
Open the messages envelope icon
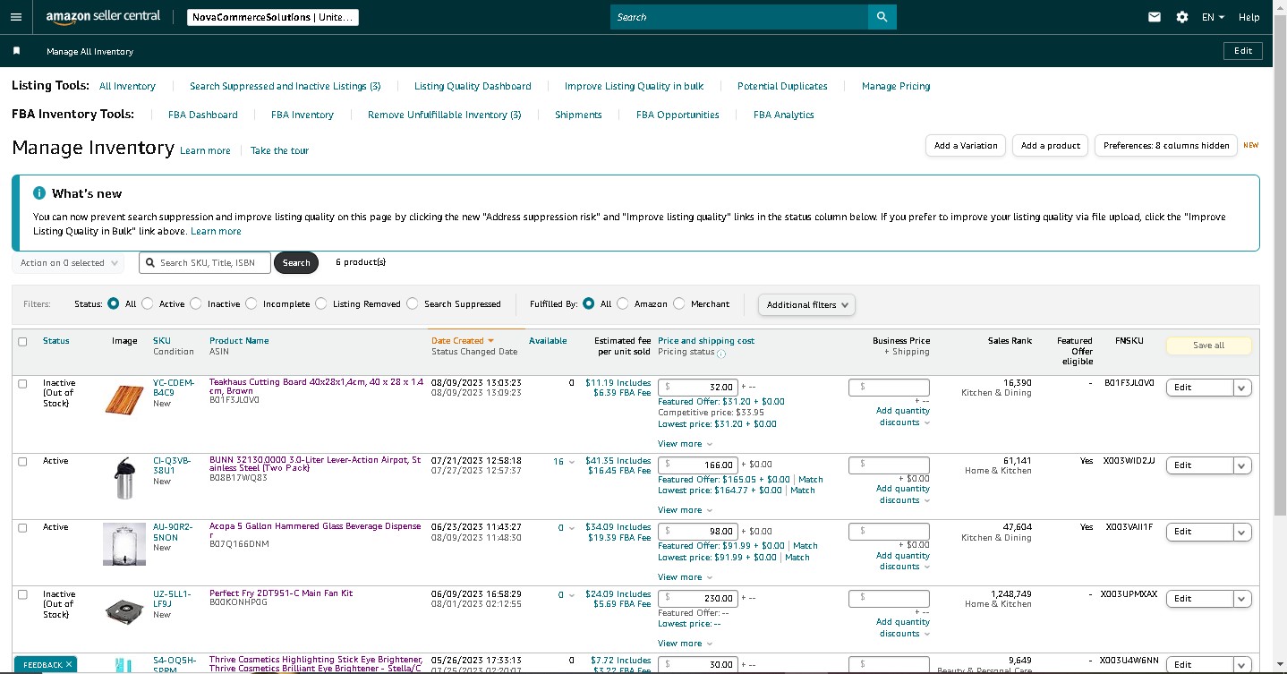point(1155,17)
